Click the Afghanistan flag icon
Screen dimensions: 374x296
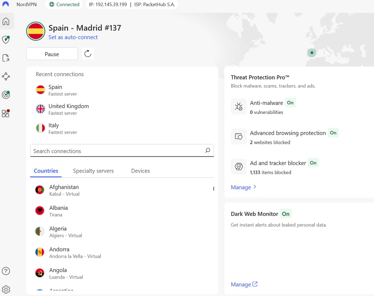click(x=39, y=190)
